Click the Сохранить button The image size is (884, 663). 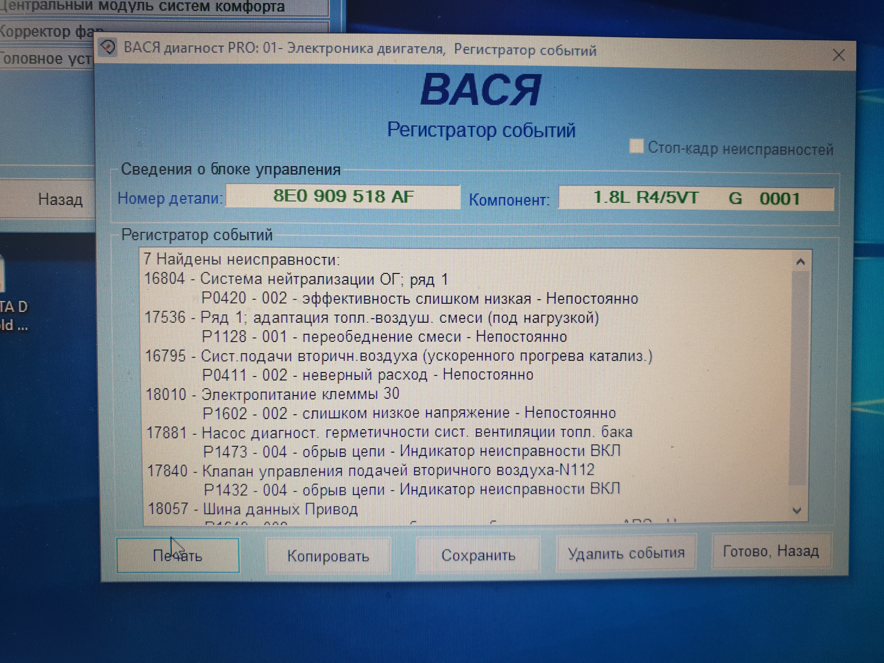tap(478, 555)
